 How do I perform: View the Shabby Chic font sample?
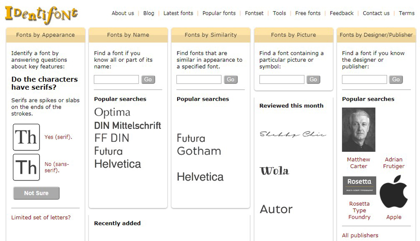[x=293, y=134]
